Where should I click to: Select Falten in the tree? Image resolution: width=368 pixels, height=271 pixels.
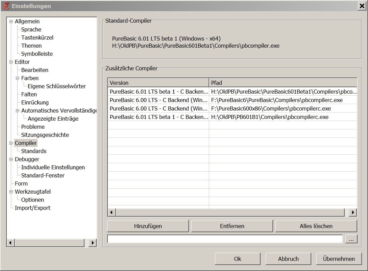pos(29,94)
